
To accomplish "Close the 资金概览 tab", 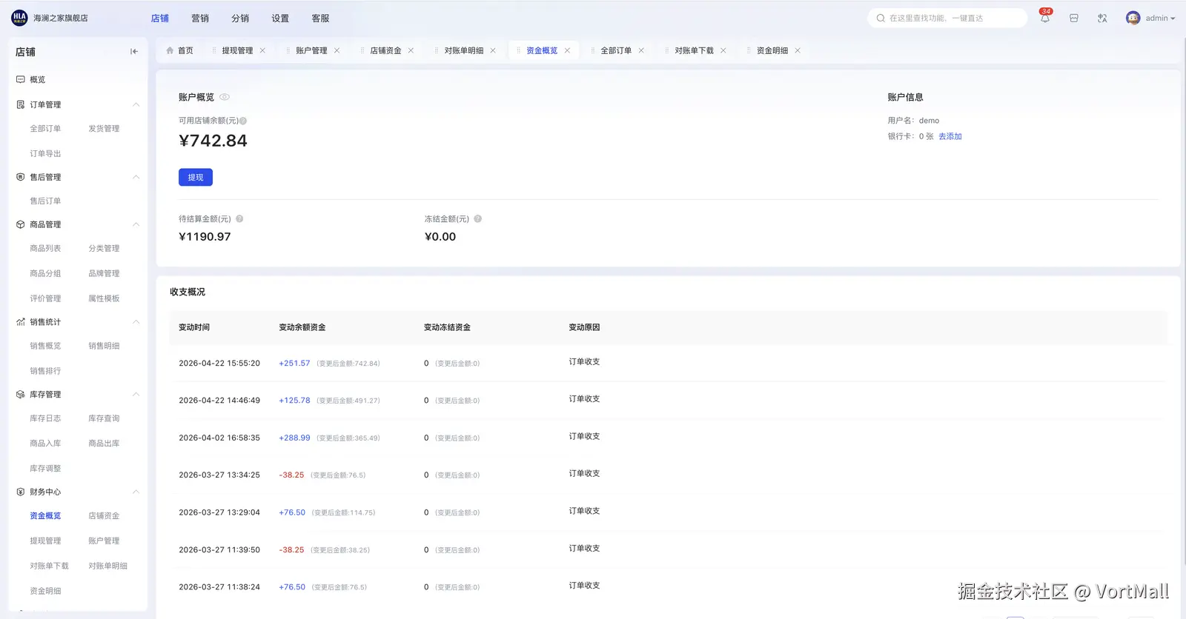I will point(567,50).
